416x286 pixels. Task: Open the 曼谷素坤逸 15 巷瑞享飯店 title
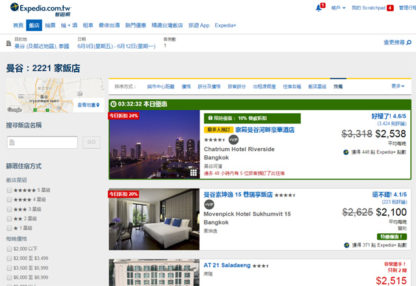238,195
